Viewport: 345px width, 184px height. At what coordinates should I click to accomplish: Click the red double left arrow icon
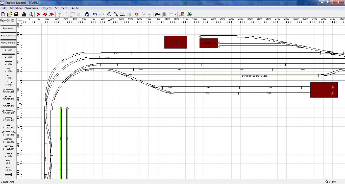click(x=45, y=14)
